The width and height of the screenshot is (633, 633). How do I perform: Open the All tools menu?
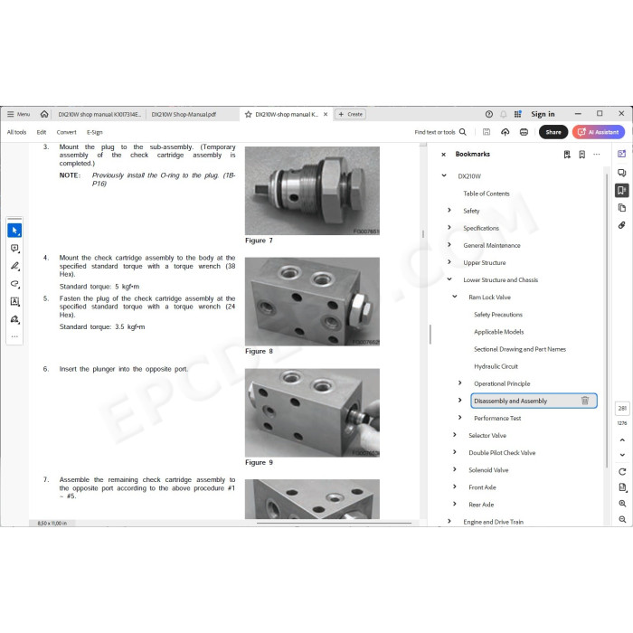coord(16,132)
